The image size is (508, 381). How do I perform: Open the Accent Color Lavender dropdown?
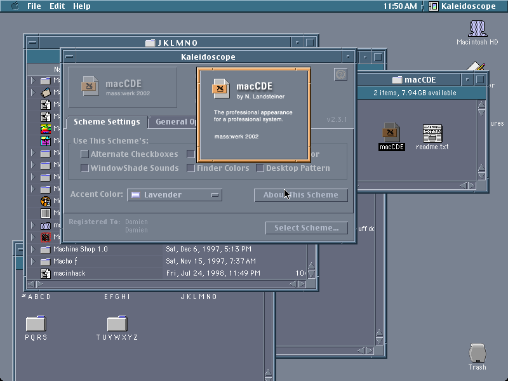[175, 195]
